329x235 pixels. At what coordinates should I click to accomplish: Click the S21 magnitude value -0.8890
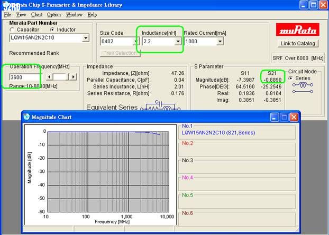pyautogui.click(x=272, y=80)
